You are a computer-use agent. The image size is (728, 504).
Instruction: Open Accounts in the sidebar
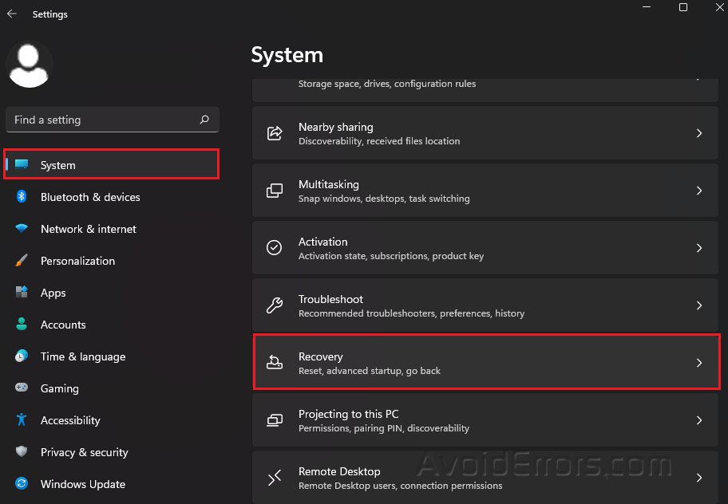pyautogui.click(x=63, y=325)
